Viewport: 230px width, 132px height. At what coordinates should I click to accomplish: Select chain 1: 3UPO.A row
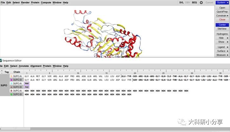click(17, 76)
